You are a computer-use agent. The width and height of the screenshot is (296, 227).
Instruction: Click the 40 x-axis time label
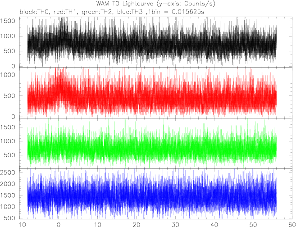(214, 225)
